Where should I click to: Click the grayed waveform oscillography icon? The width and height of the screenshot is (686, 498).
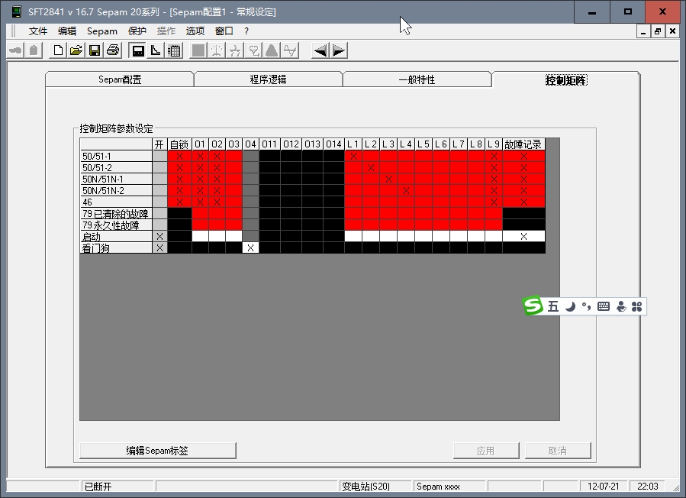coord(290,51)
